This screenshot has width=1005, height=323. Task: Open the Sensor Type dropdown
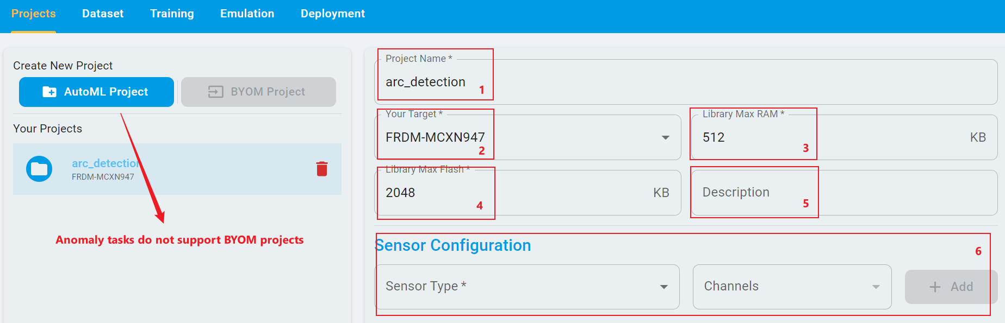tap(527, 287)
